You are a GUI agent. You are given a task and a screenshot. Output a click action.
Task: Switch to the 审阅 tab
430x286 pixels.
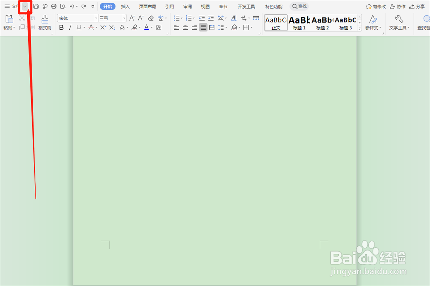(187, 6)
